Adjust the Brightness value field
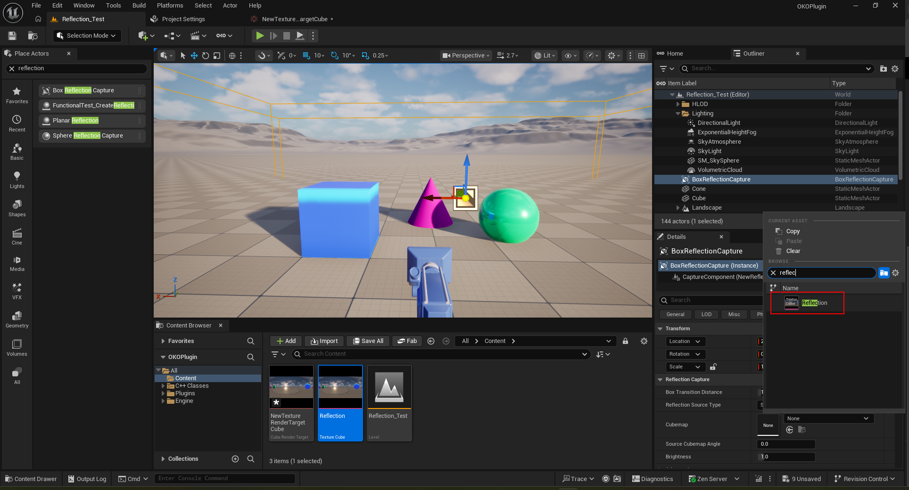909x490 pixels. tap(786, 457)
